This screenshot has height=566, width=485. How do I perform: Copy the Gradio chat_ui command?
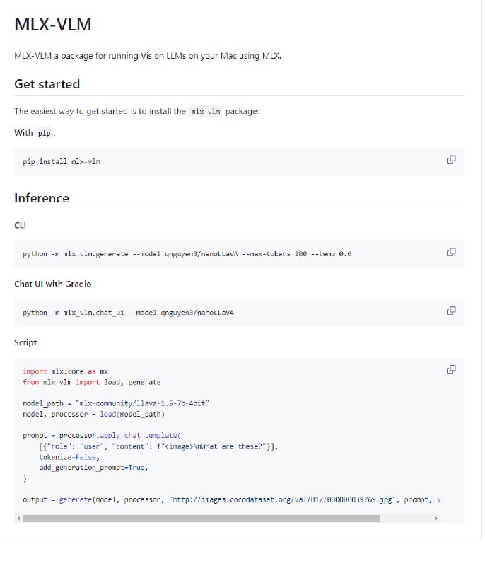(451, 311)
